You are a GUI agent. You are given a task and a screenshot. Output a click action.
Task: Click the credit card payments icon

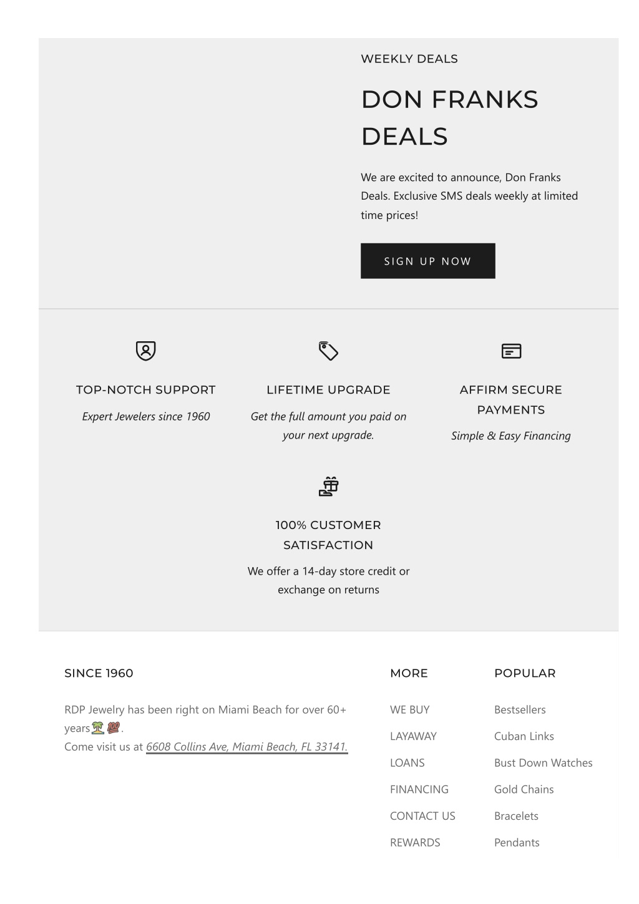pyautogui.click(x=511, y=351)
